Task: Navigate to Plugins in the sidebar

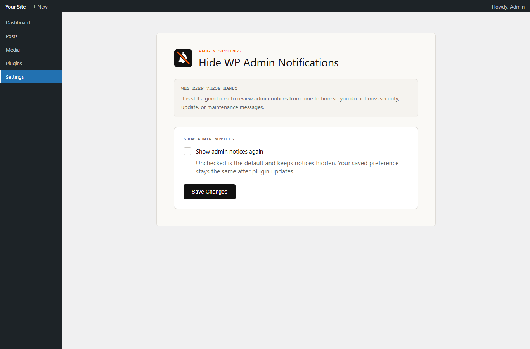Action: pyautogui.click(x=31, y=63)
